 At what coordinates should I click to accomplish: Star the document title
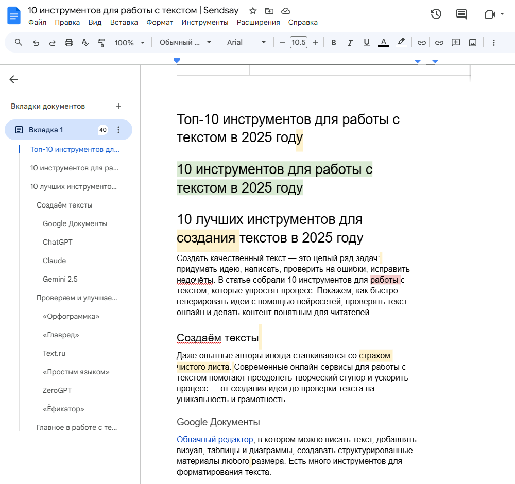252,11
